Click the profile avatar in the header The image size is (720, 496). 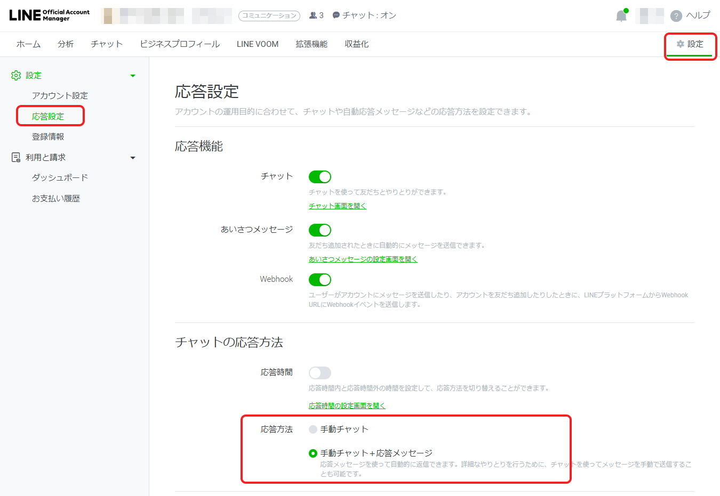pyautogui.click(x=649, y=15)
